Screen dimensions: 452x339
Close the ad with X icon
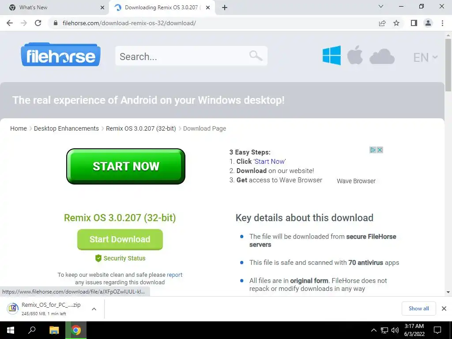click(x=380, y=150)
